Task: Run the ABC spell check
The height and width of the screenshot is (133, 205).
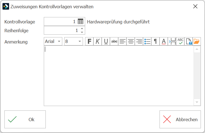Action: 180,41
